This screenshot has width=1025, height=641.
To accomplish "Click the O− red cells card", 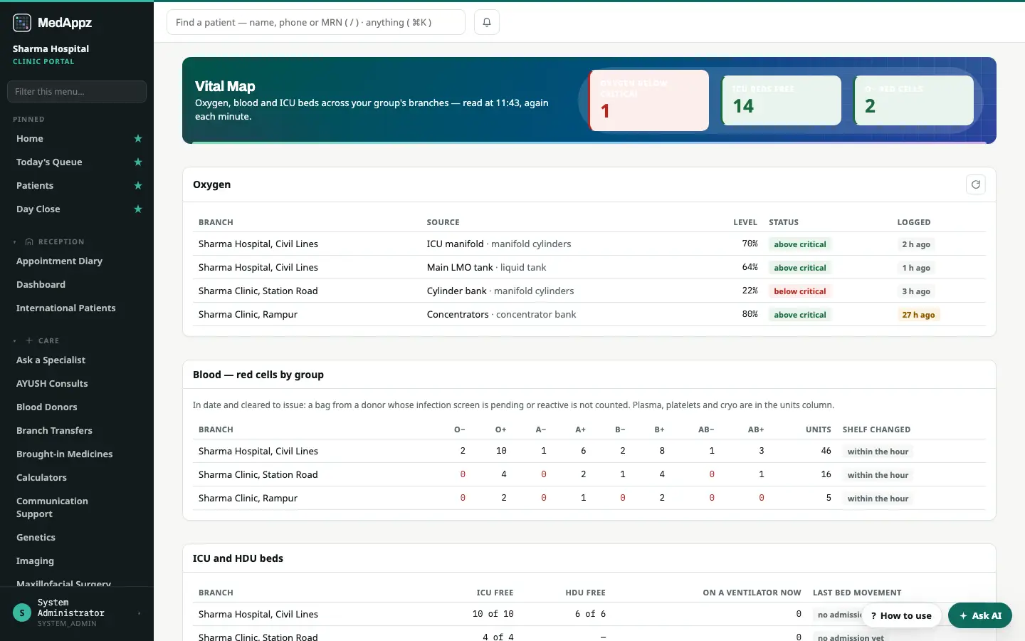I will click(914, 100).
